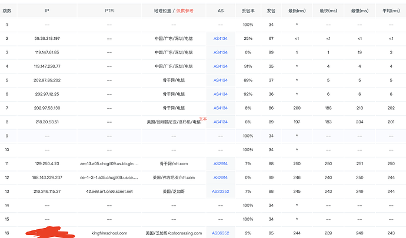Open AS2914 link in the 129.250.4.23 row
This screenshot has width=406, height=238.
point(220,163)
